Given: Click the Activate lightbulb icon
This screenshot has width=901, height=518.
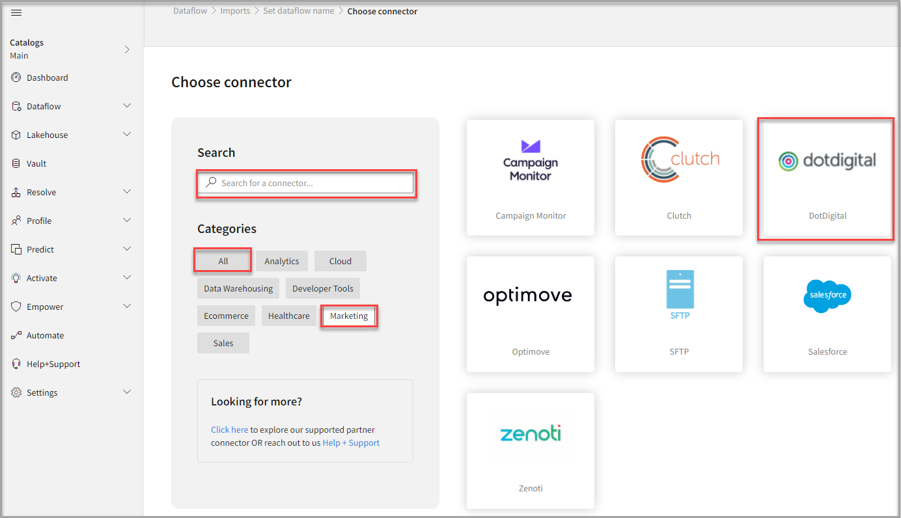Looking at the screenshot, I should pyautogui.click(x=16, y=278).
